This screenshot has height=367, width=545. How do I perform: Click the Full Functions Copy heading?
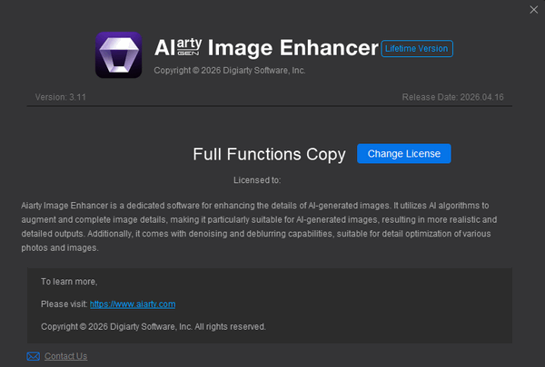coord(269,154)
